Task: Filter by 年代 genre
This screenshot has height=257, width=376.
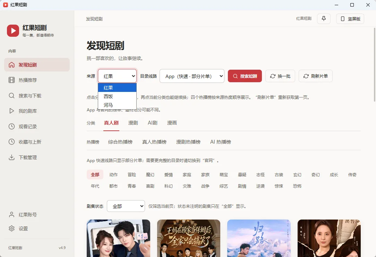Action: point(95,186)
